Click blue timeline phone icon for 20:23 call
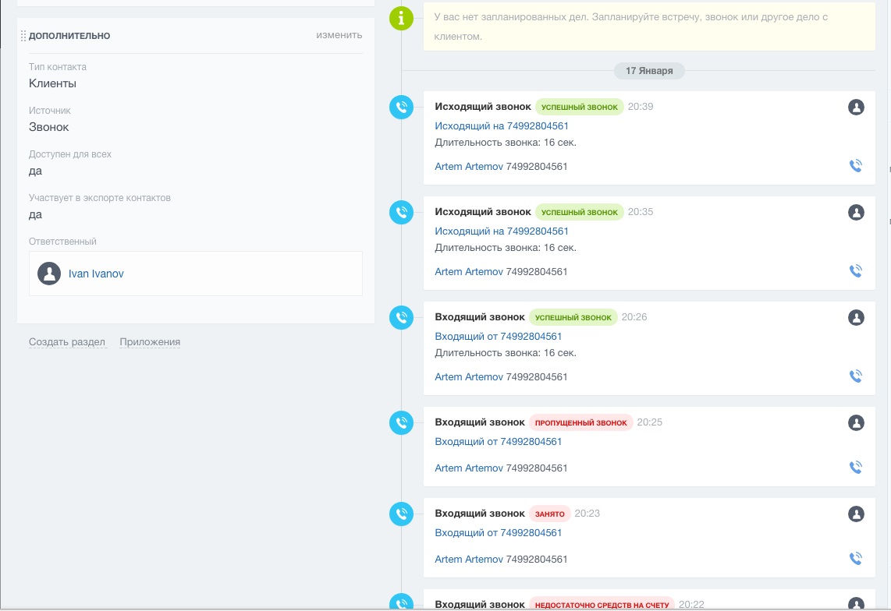Viewport: 891px width, 611px height. 401,514
